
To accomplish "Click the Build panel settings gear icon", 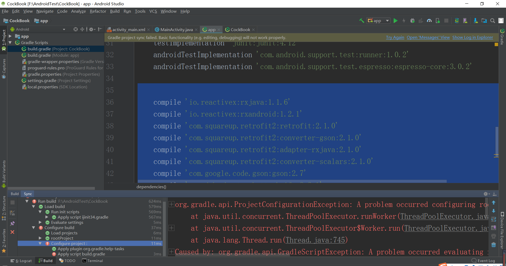I will (486, 194).
